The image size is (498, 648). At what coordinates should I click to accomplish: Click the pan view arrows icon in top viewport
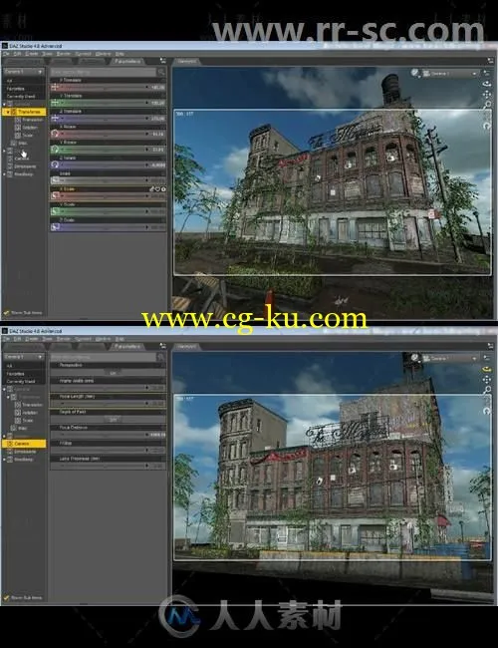coord(487,95)
